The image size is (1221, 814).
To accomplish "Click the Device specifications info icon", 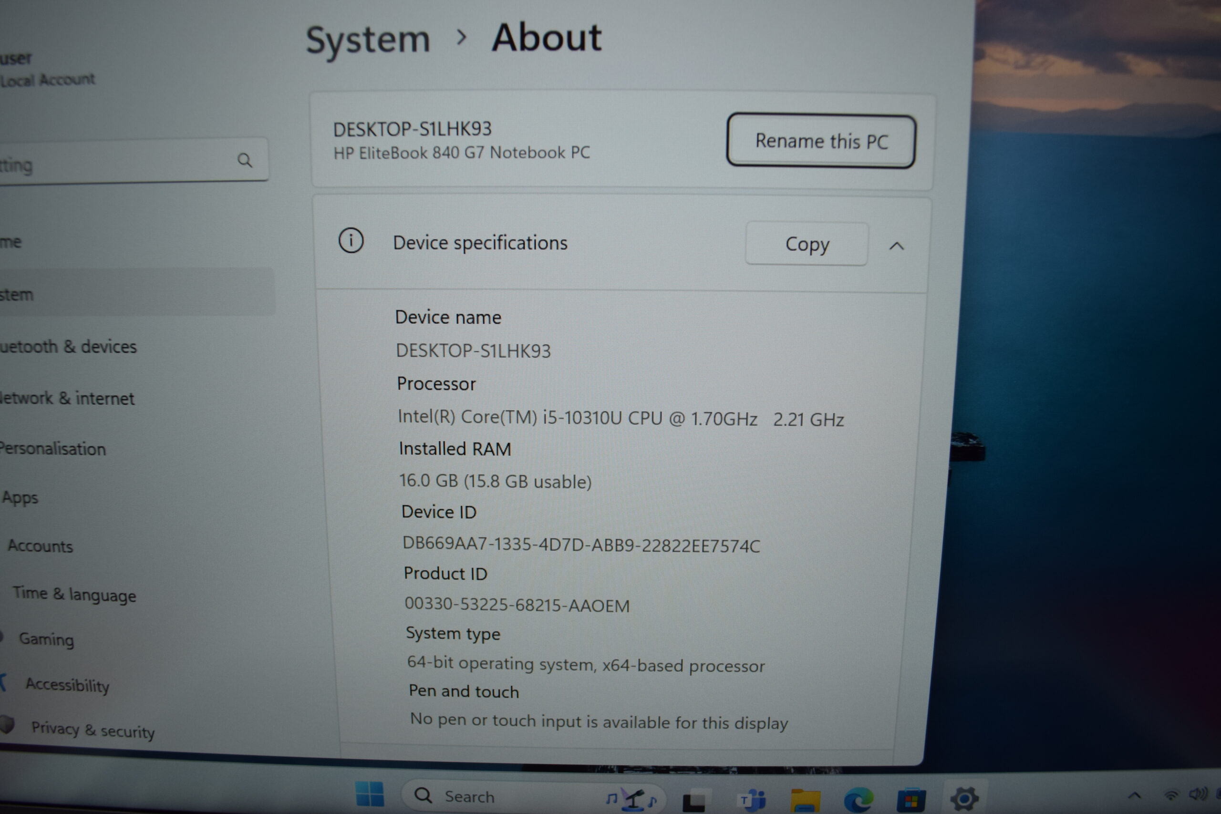I will coord(351,241).
